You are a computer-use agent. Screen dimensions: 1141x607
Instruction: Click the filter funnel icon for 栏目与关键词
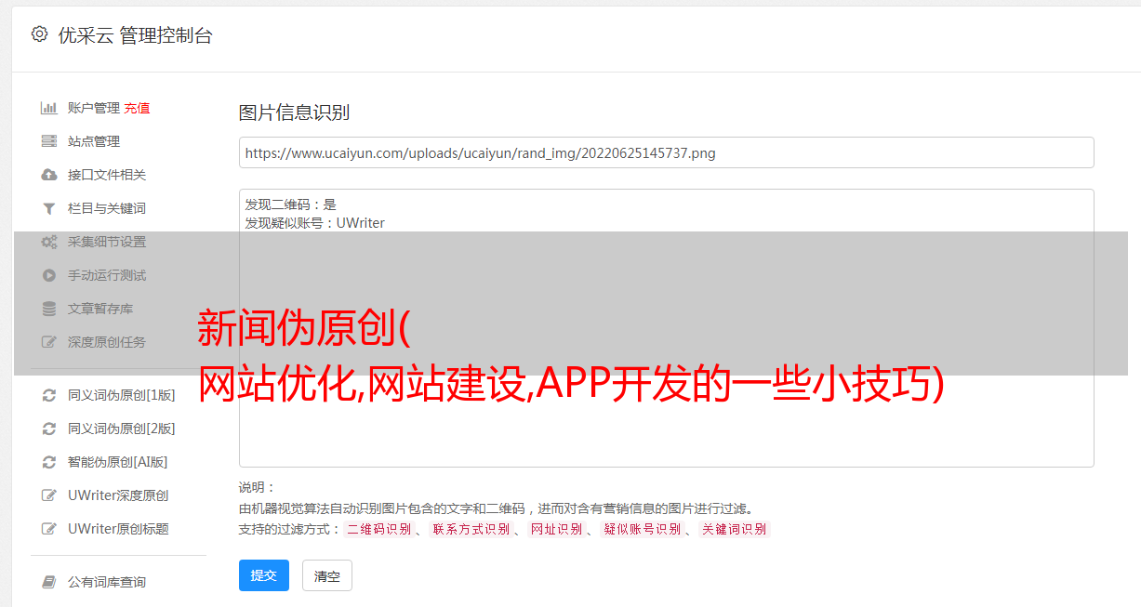[x=49, y=208]
